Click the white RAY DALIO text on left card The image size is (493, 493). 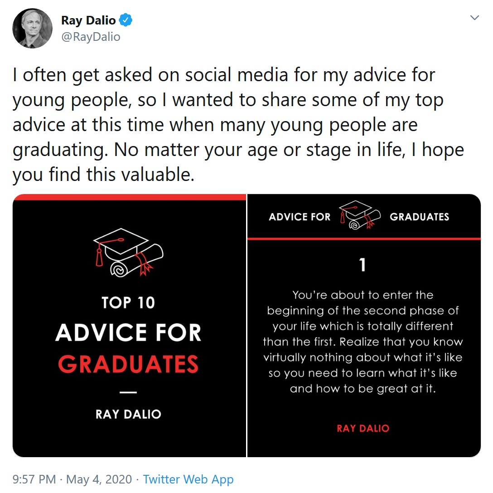click(x=129, y=414)
